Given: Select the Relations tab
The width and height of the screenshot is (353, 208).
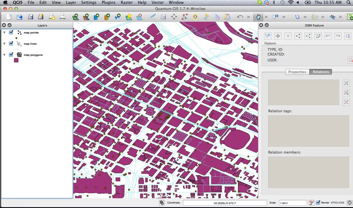Looking at the screenshot, I should [321, 72].
